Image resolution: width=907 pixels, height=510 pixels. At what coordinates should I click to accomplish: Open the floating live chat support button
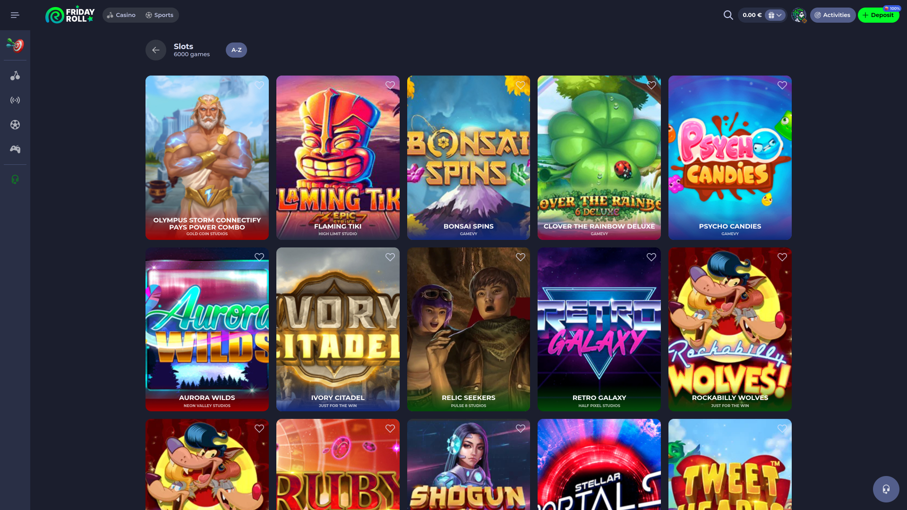[x=886, y=489]
